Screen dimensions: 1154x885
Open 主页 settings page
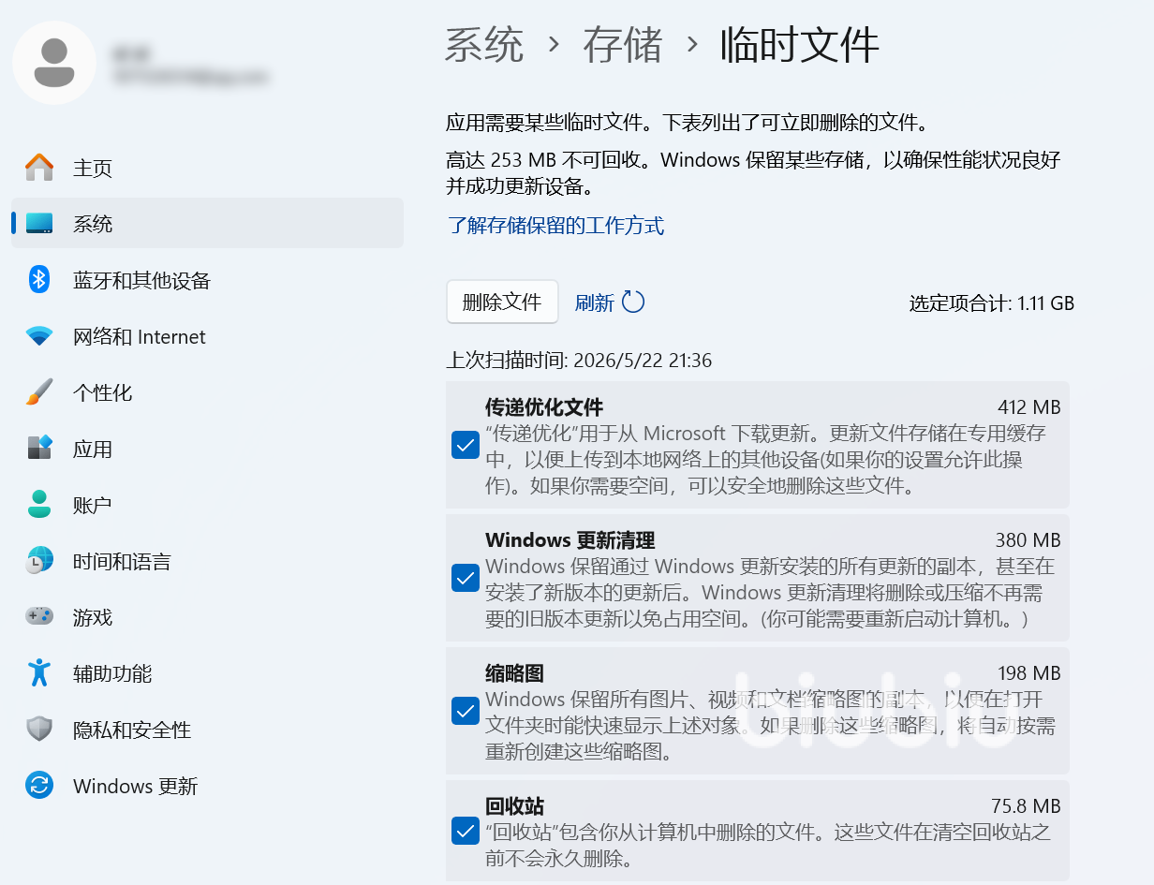coord(207,168)
